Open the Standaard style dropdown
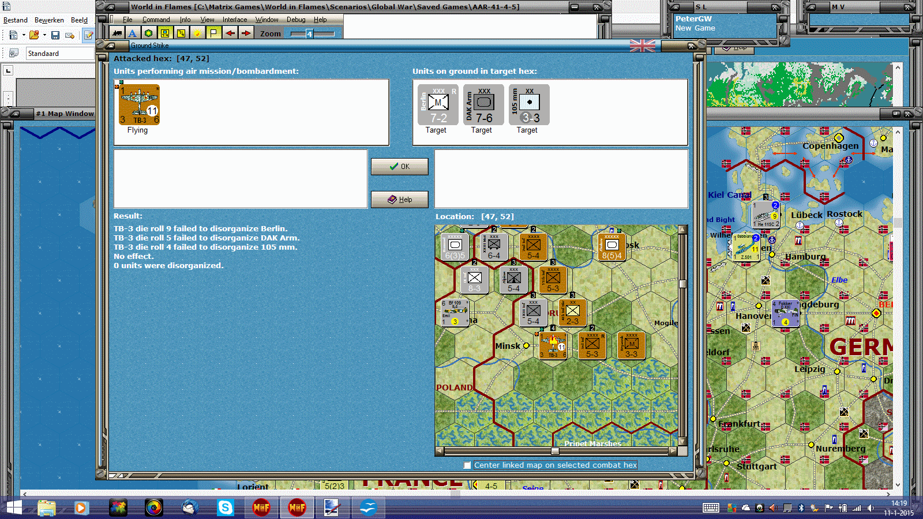Viewport: 923px width, 519px height. click(60, 54)
